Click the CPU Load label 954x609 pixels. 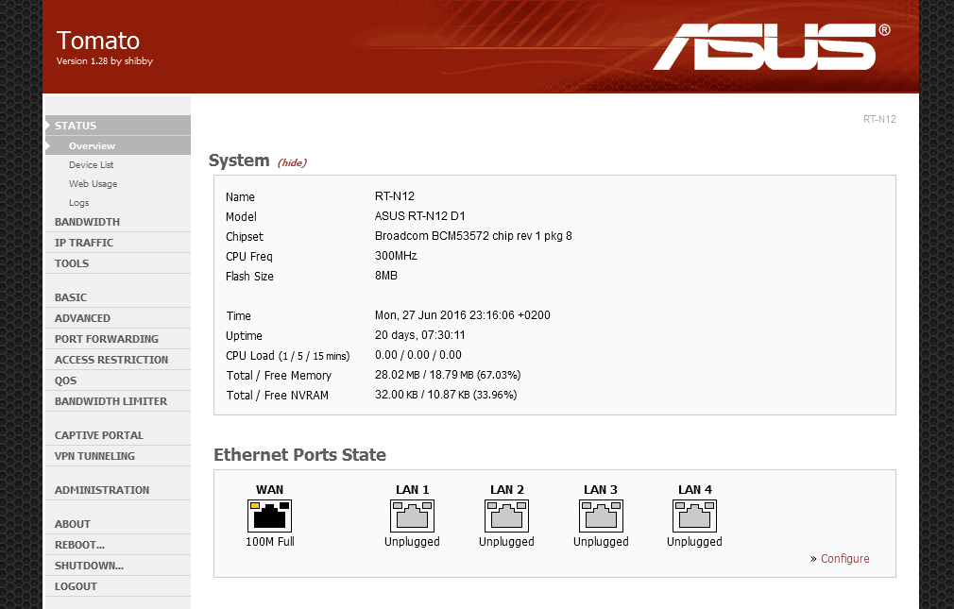[x=288, y=356]
